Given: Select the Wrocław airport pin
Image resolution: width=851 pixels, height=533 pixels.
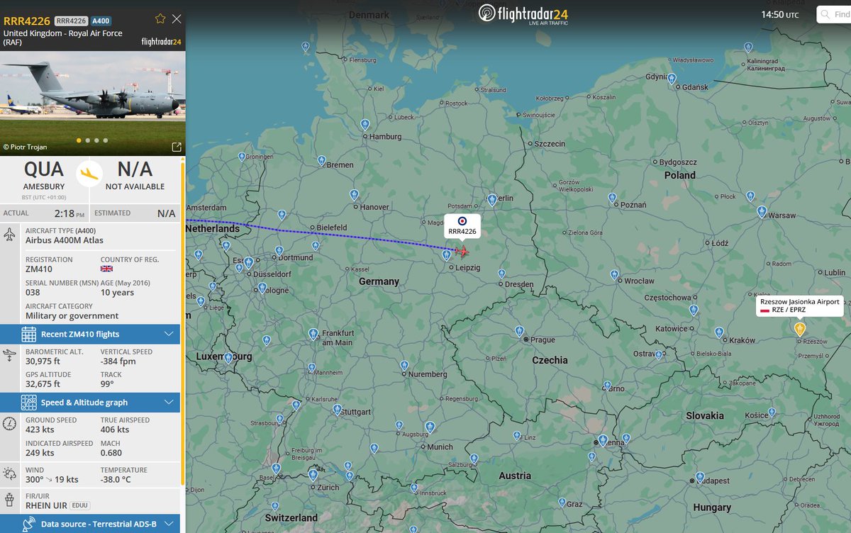Looking at the screenshot, I should [x=614, y=274].
